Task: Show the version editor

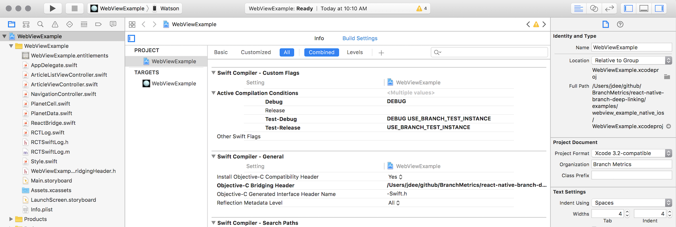Action: 609,9
